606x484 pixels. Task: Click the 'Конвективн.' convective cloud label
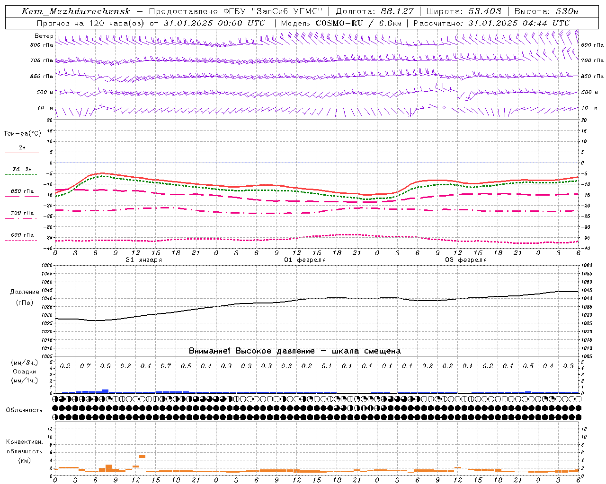point(24,442)
